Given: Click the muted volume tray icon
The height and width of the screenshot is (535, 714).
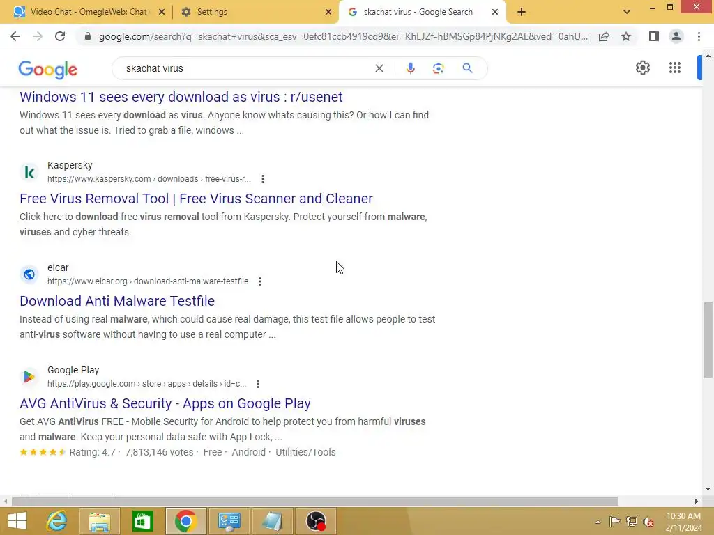Looking at the screenshot, I should (648, 521).
